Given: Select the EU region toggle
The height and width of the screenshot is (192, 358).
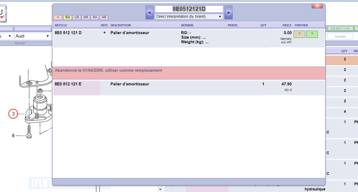Looking at the screenshot, I should pos(67,17).
